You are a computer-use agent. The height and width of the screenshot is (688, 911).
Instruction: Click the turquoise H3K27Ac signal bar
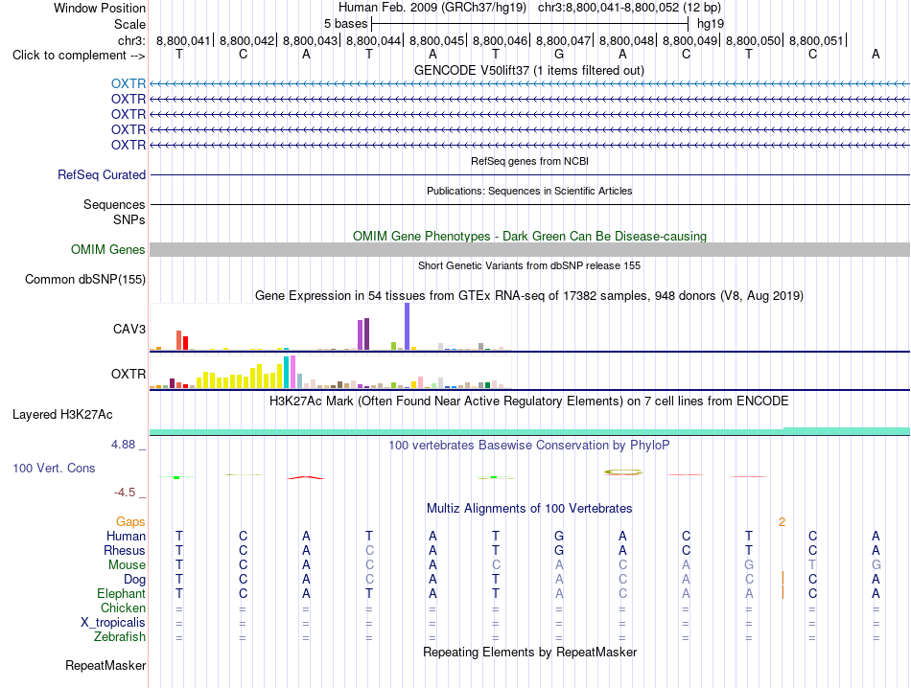[529, 431]
